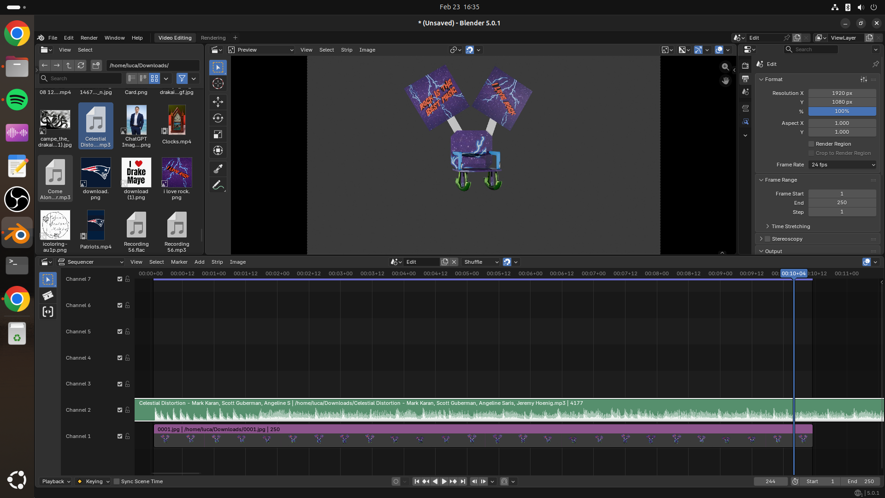The height and width of the screenshot is (498, 885).
Task: Click the preview zoom magnifier icon
Action: coord(725,67)
